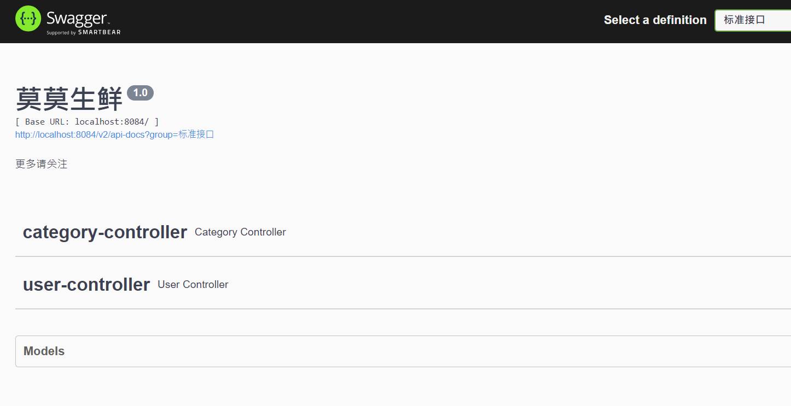Screen dimensions: 791x406
Task: Expand the user-controller section
Action: point(403,285)
